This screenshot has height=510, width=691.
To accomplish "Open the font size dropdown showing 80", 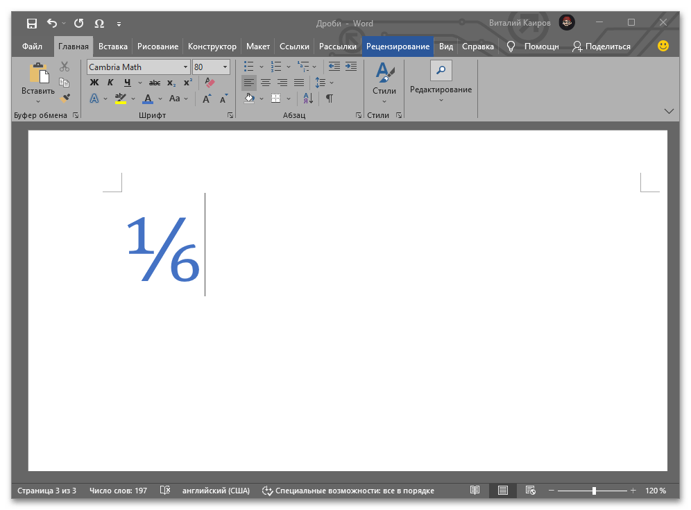I will (x=225, y=67).
